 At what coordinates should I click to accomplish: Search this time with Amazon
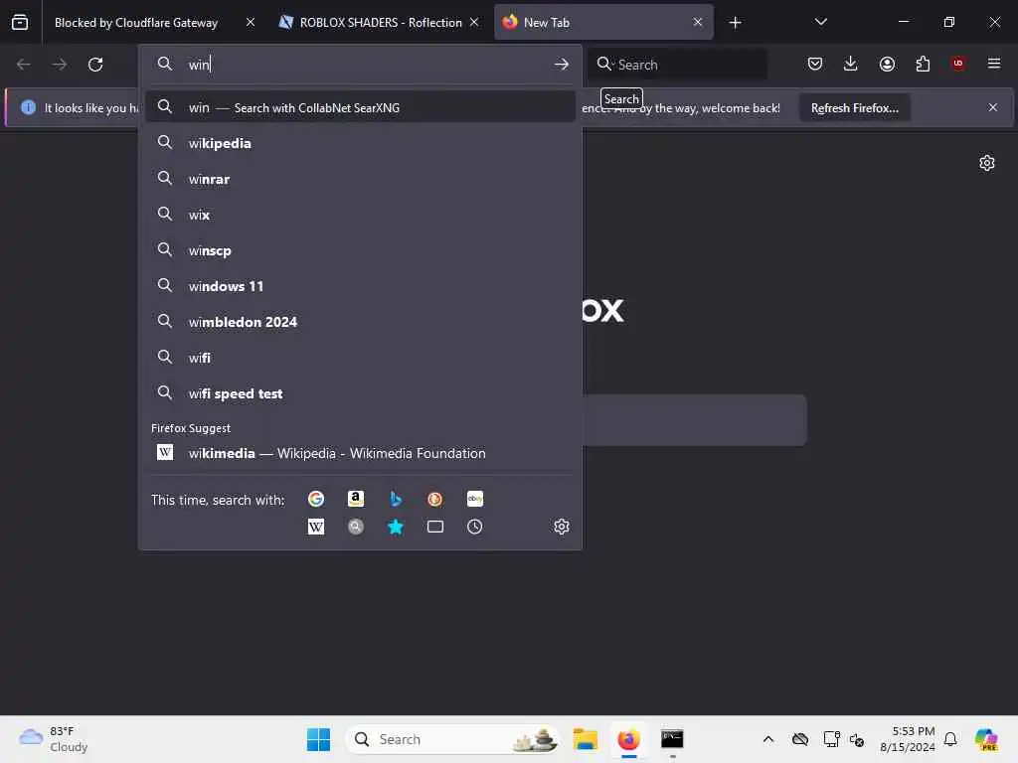(x=356, y=499)
